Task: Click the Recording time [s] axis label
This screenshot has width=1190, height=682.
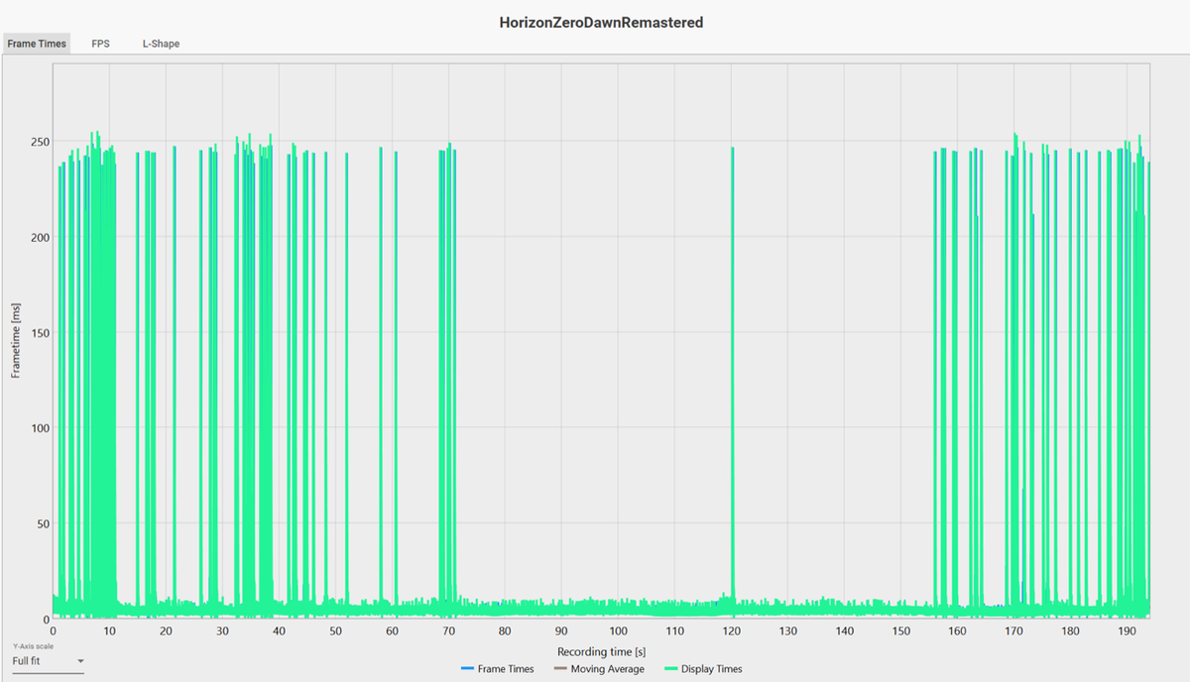Action: [601, 651]
